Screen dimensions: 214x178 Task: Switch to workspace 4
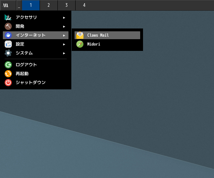pos(84,5)
